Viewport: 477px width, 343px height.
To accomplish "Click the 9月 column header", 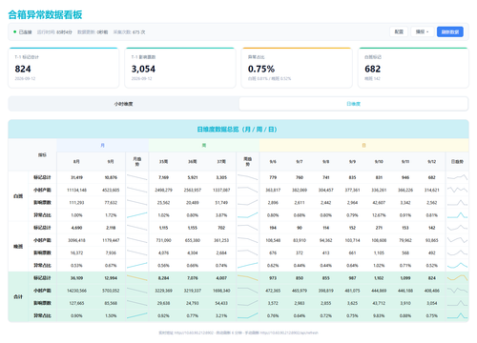I will (111, 162).
